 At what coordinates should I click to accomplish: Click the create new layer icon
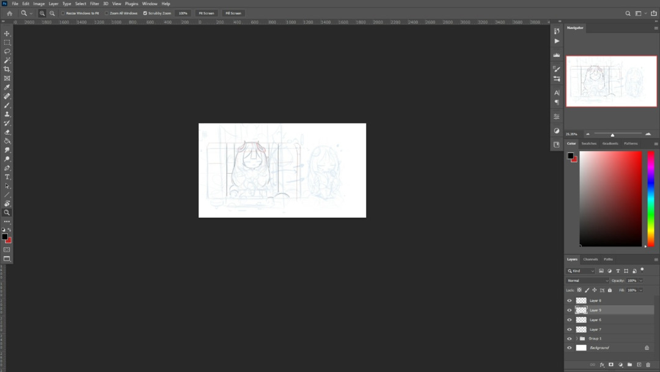coord(639,365)
